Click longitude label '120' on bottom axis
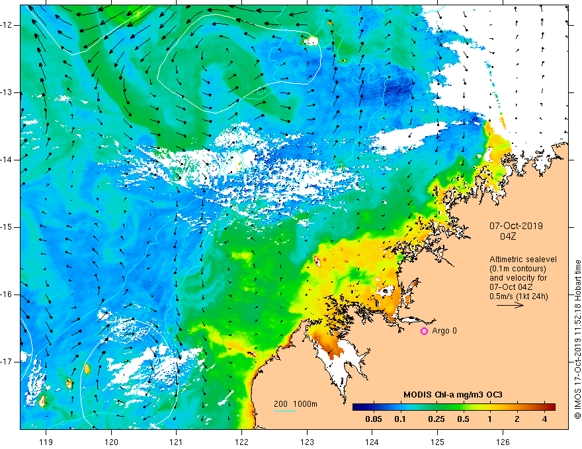Image resolution: width=582 pixels, height=449 pixels. pyautogui.click(x=111, y=442)
